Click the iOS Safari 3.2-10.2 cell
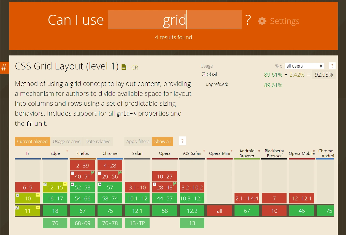This screenshot has width=346, height=235. (x=192, y=187)
